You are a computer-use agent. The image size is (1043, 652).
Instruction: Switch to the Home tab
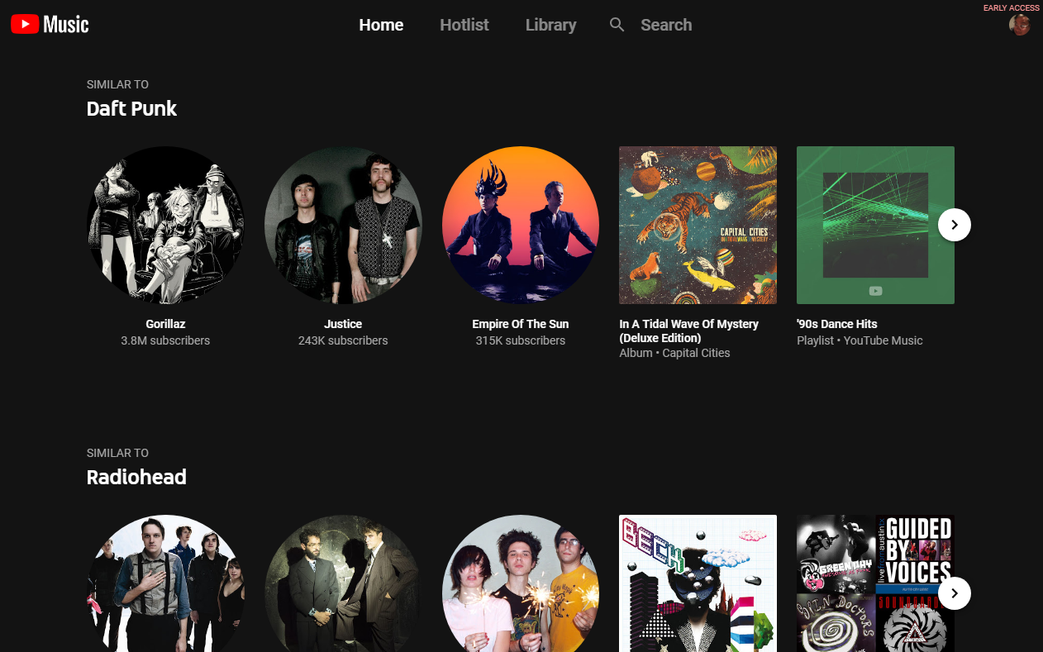click(x=381, y=25)
